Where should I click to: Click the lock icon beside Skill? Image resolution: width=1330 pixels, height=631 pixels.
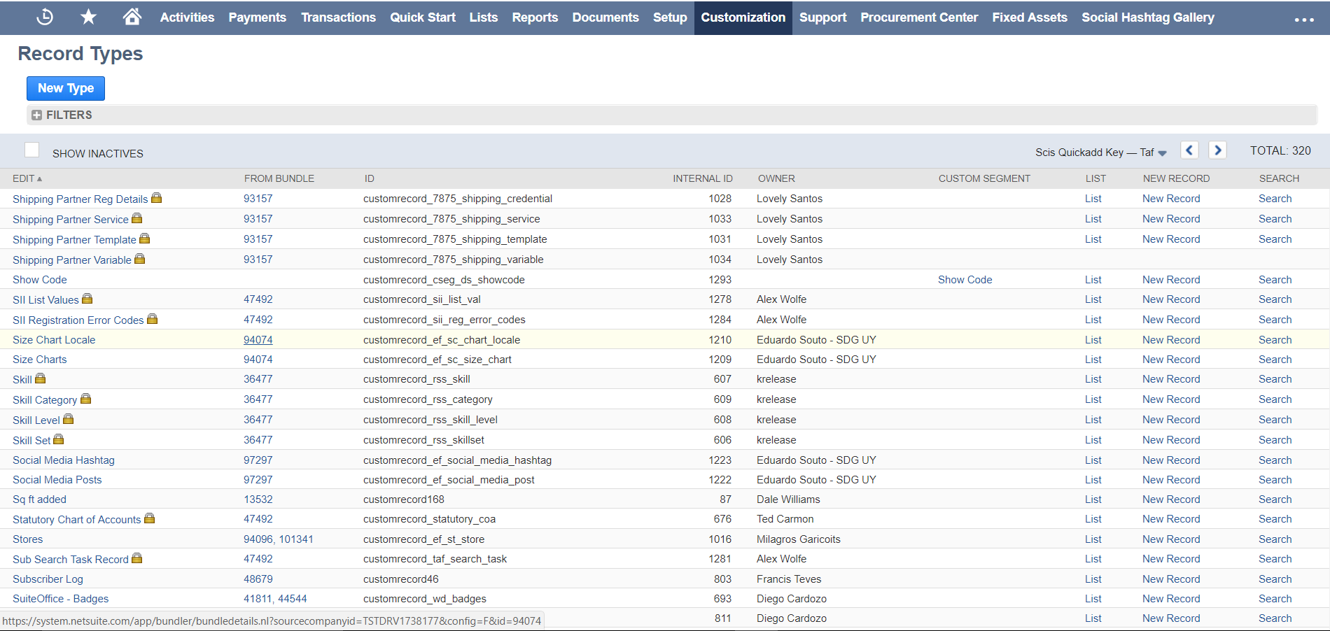coord(40,378)
